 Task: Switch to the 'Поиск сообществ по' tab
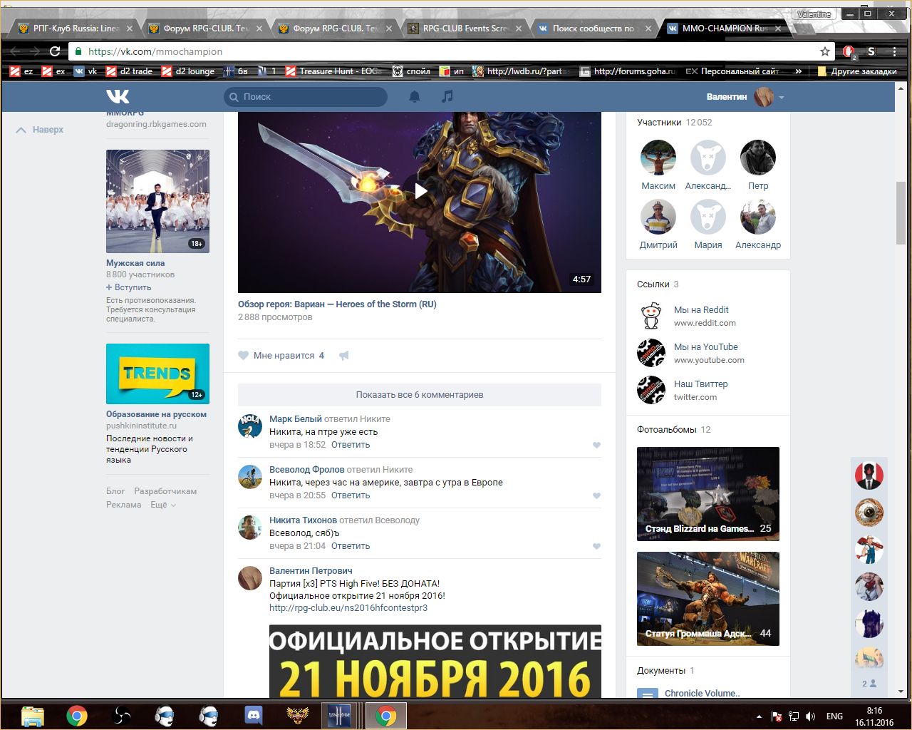coord(595,29)
